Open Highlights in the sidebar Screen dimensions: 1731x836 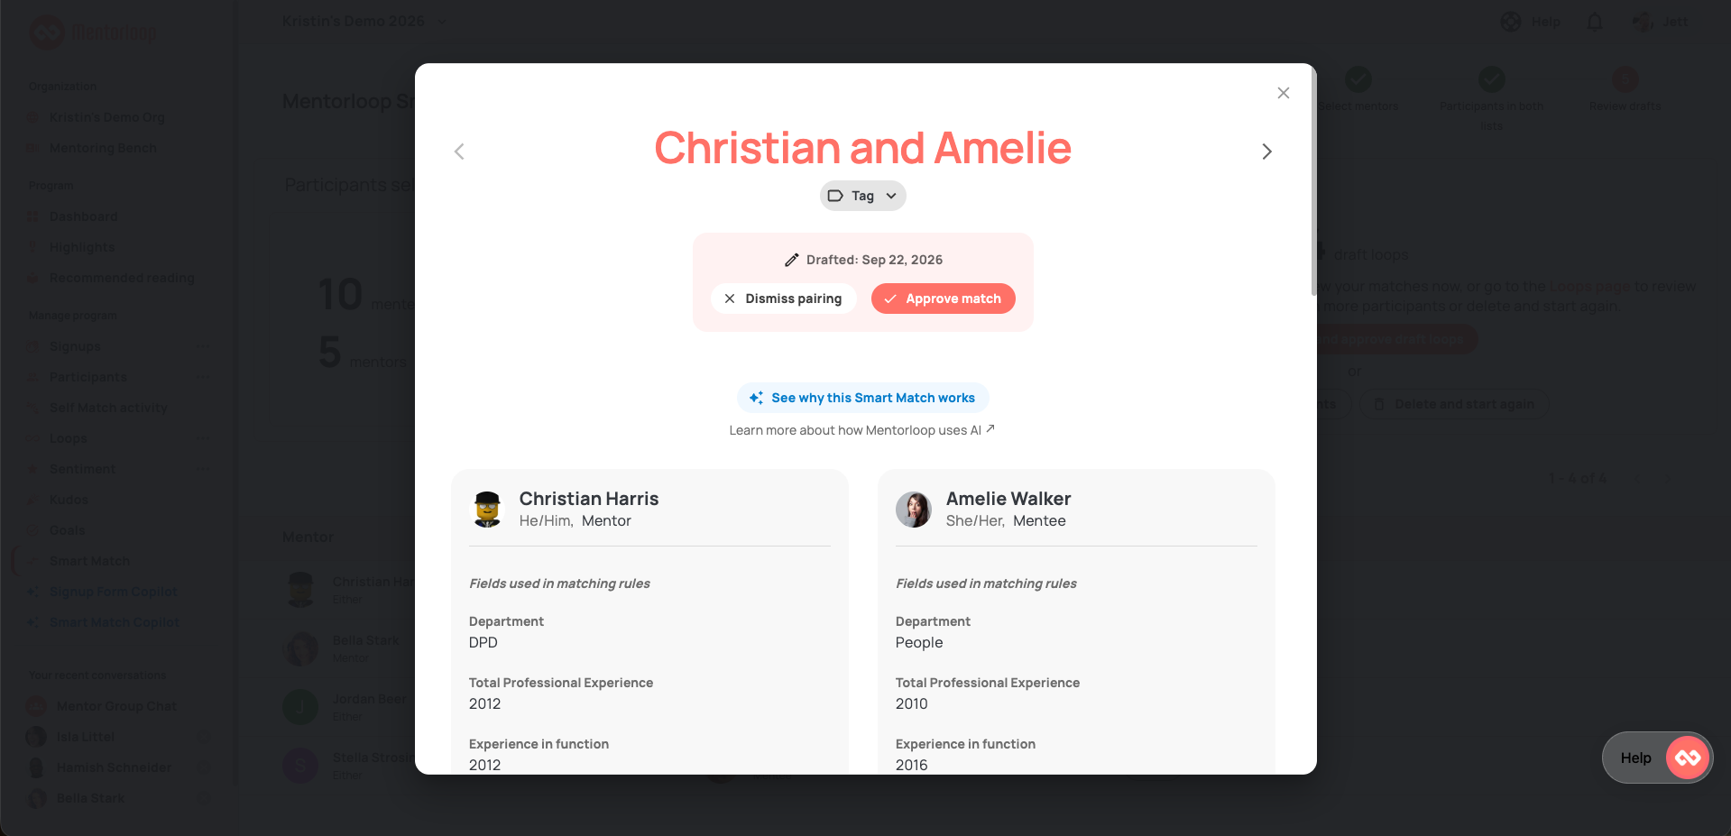click(81, 247)
